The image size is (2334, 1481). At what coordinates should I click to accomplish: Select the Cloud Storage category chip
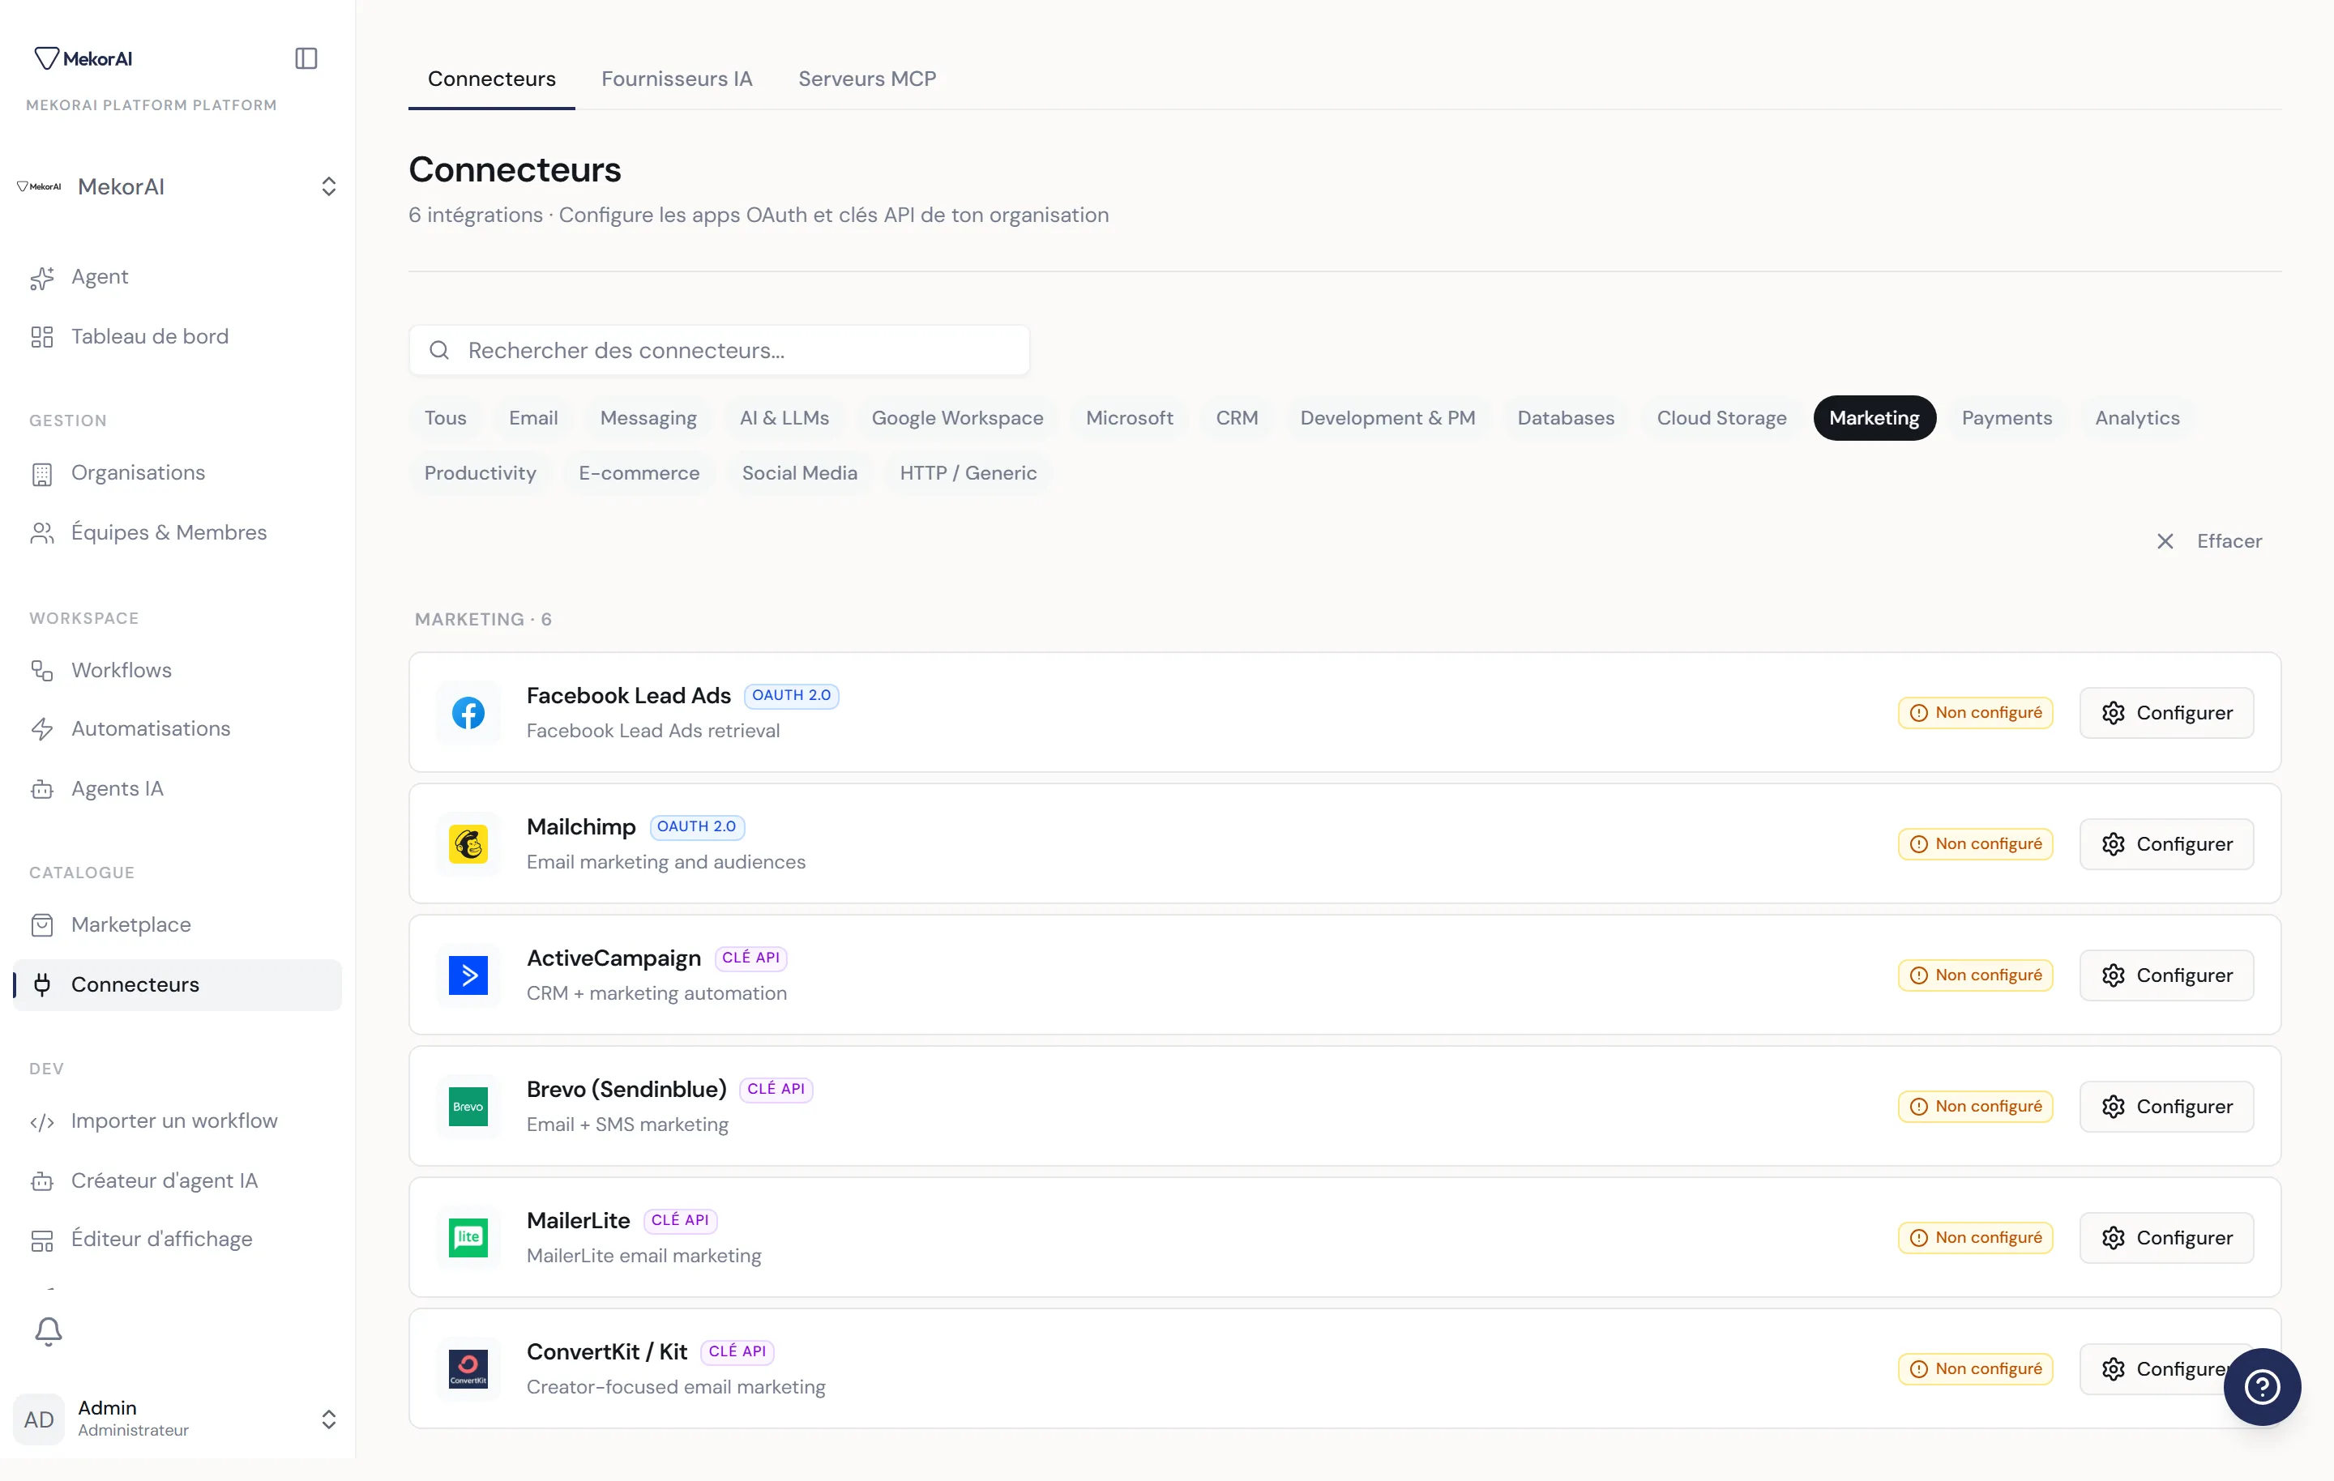click(1721, 418)
